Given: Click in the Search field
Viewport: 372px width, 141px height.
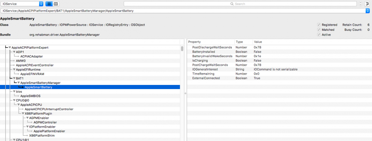Looking at the screenshot, I should 240,4.
